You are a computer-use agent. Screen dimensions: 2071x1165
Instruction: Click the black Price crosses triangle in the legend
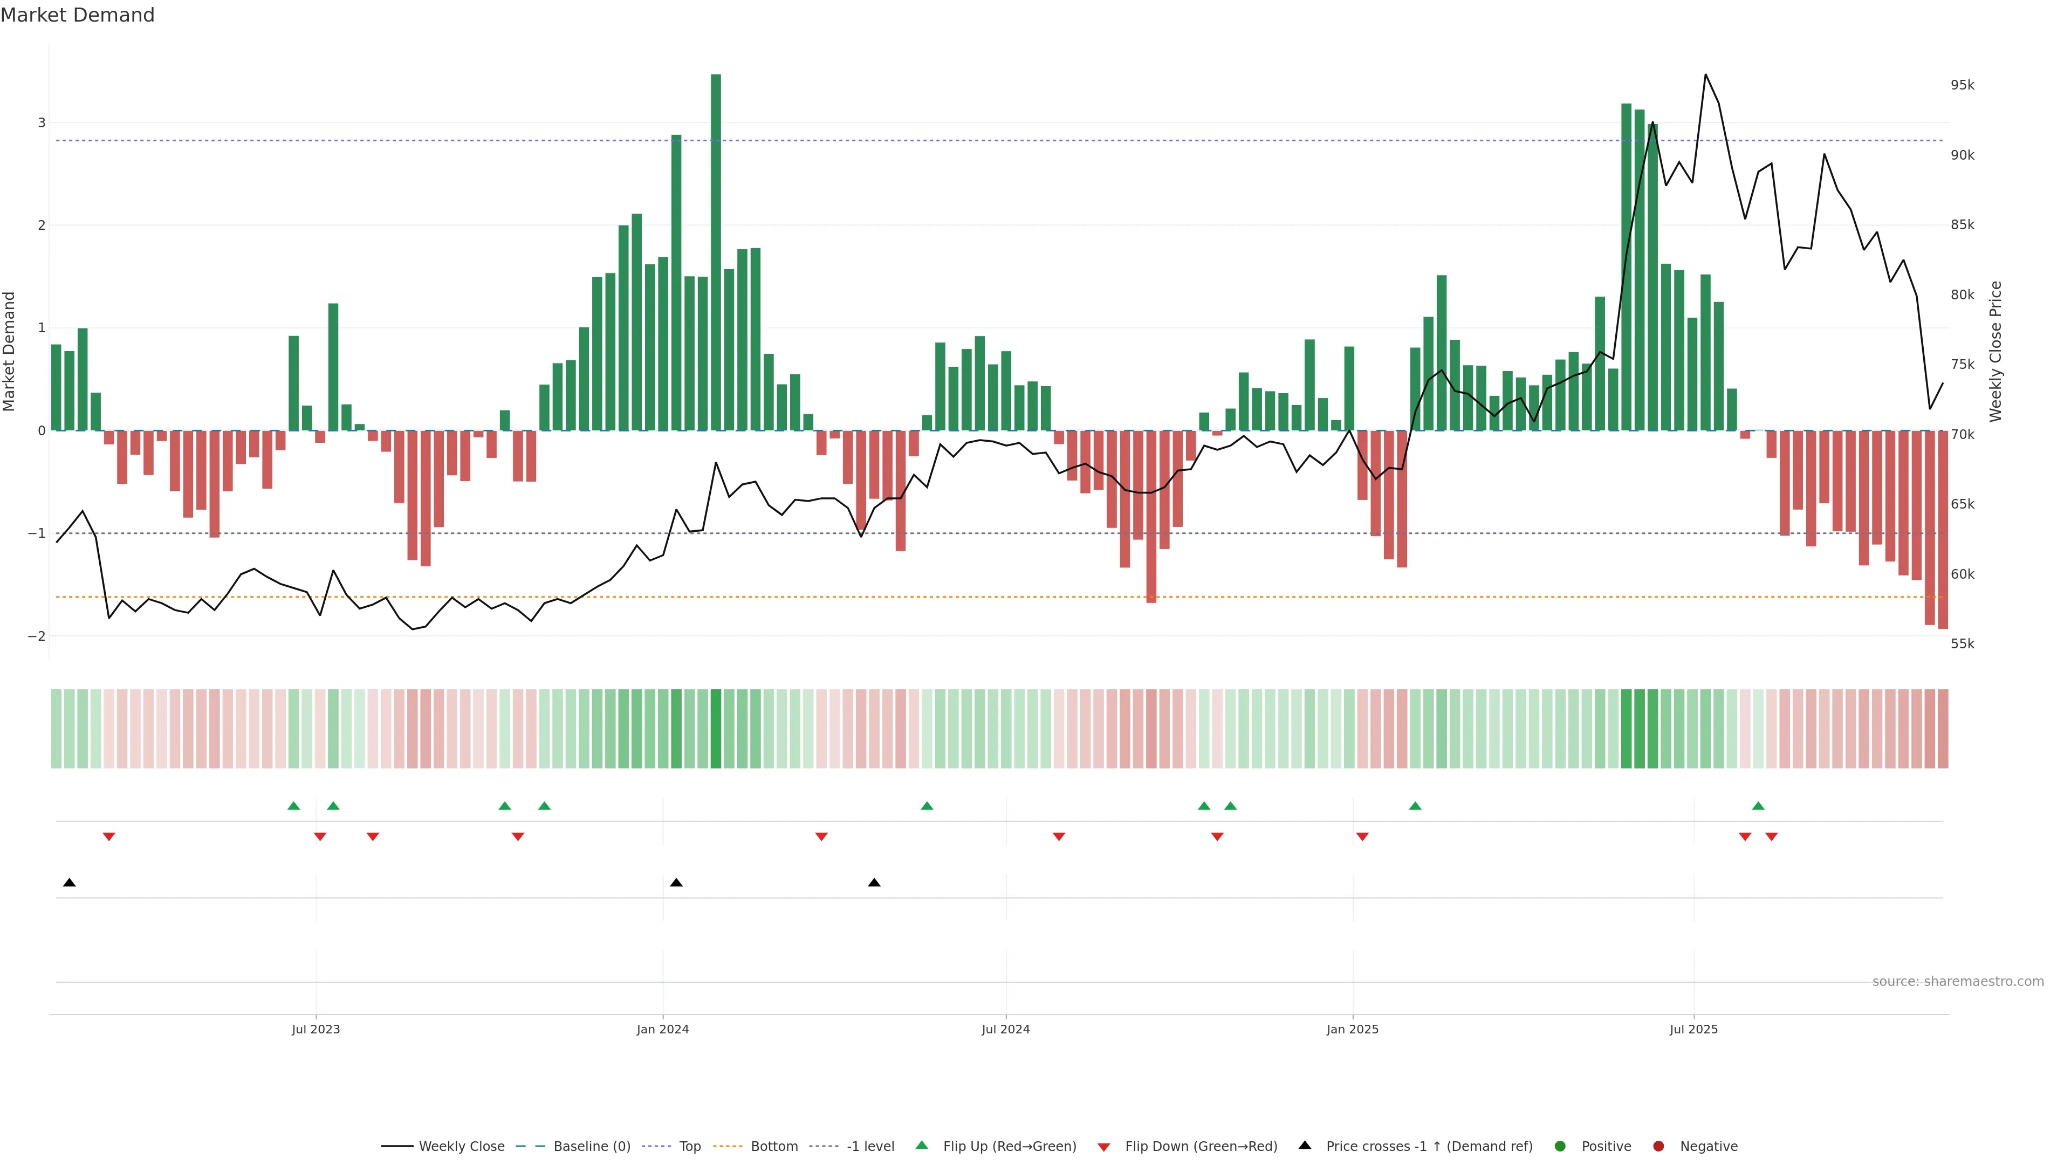tap(1305, 1146)
